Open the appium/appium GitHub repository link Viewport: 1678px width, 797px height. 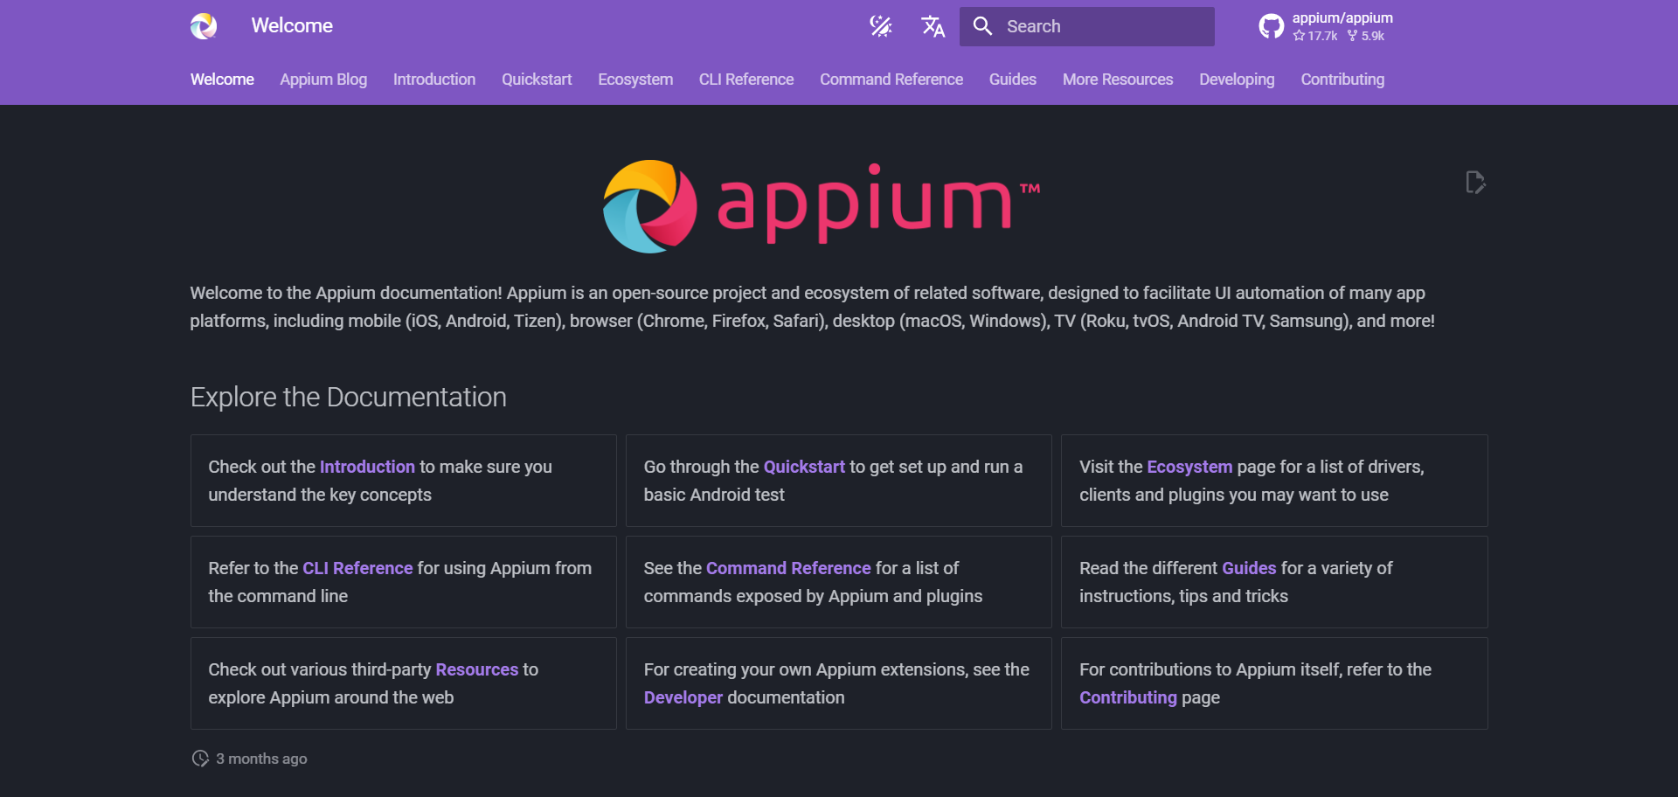(1326, 26)
